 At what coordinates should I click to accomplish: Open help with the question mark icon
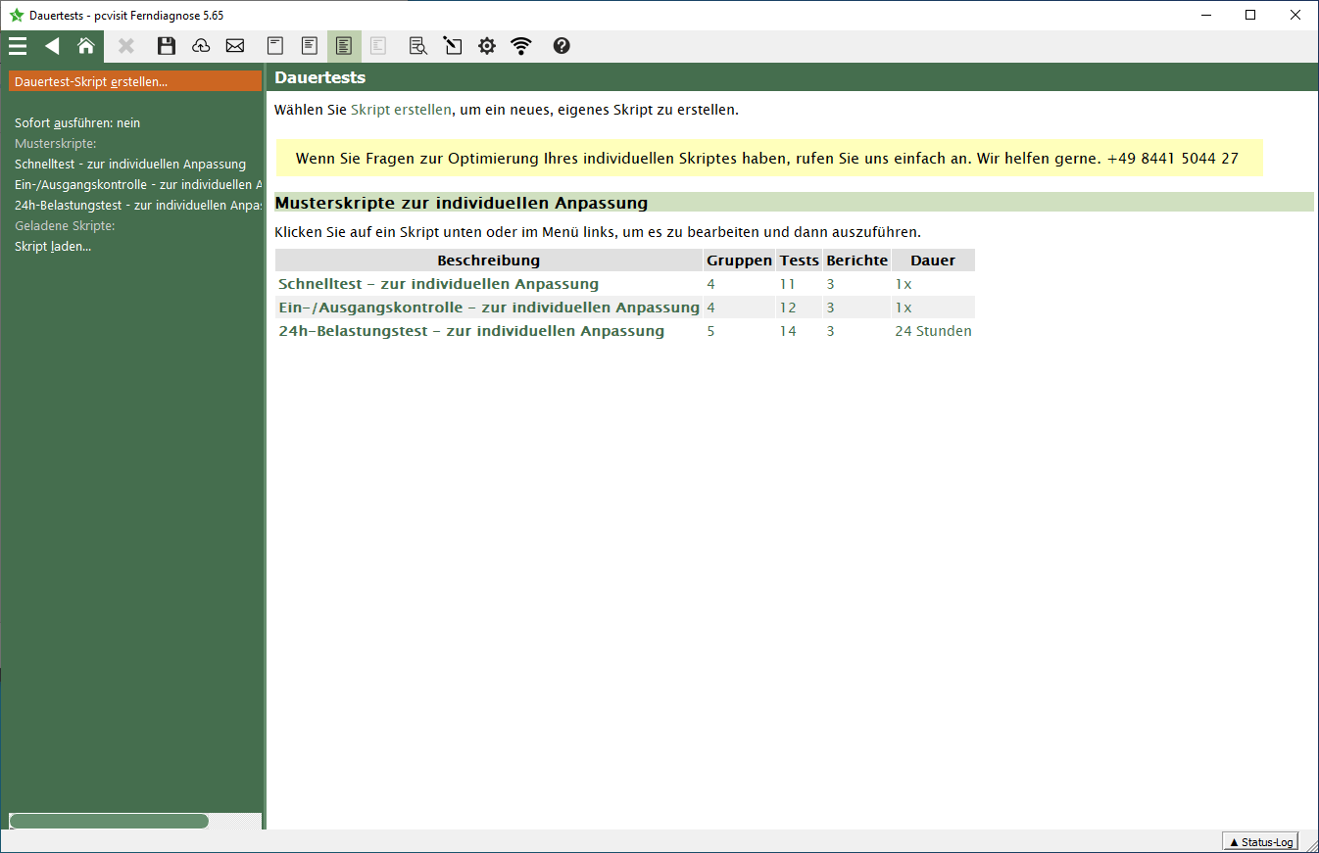click(562, 46)
